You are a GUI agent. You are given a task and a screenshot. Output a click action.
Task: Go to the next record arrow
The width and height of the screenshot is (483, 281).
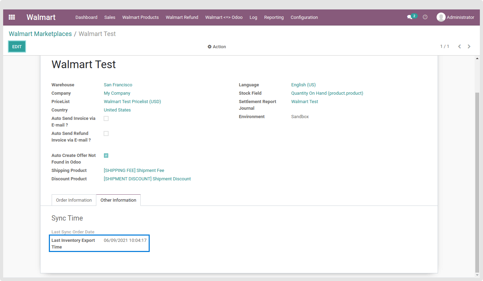tap(469, 46)
